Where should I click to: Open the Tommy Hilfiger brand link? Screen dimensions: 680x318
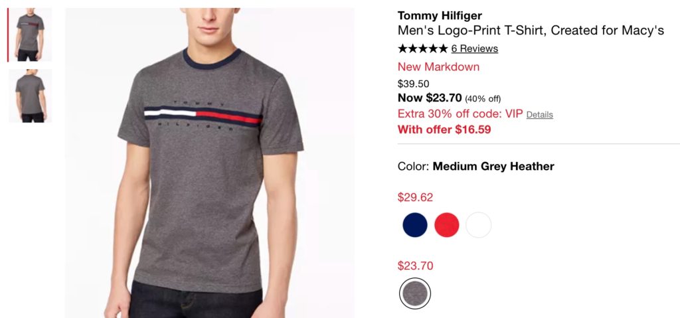point(440,16)
